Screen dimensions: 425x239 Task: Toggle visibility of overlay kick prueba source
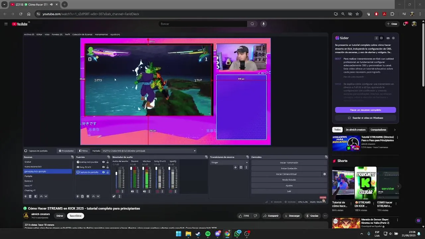(x=103, y=162)
